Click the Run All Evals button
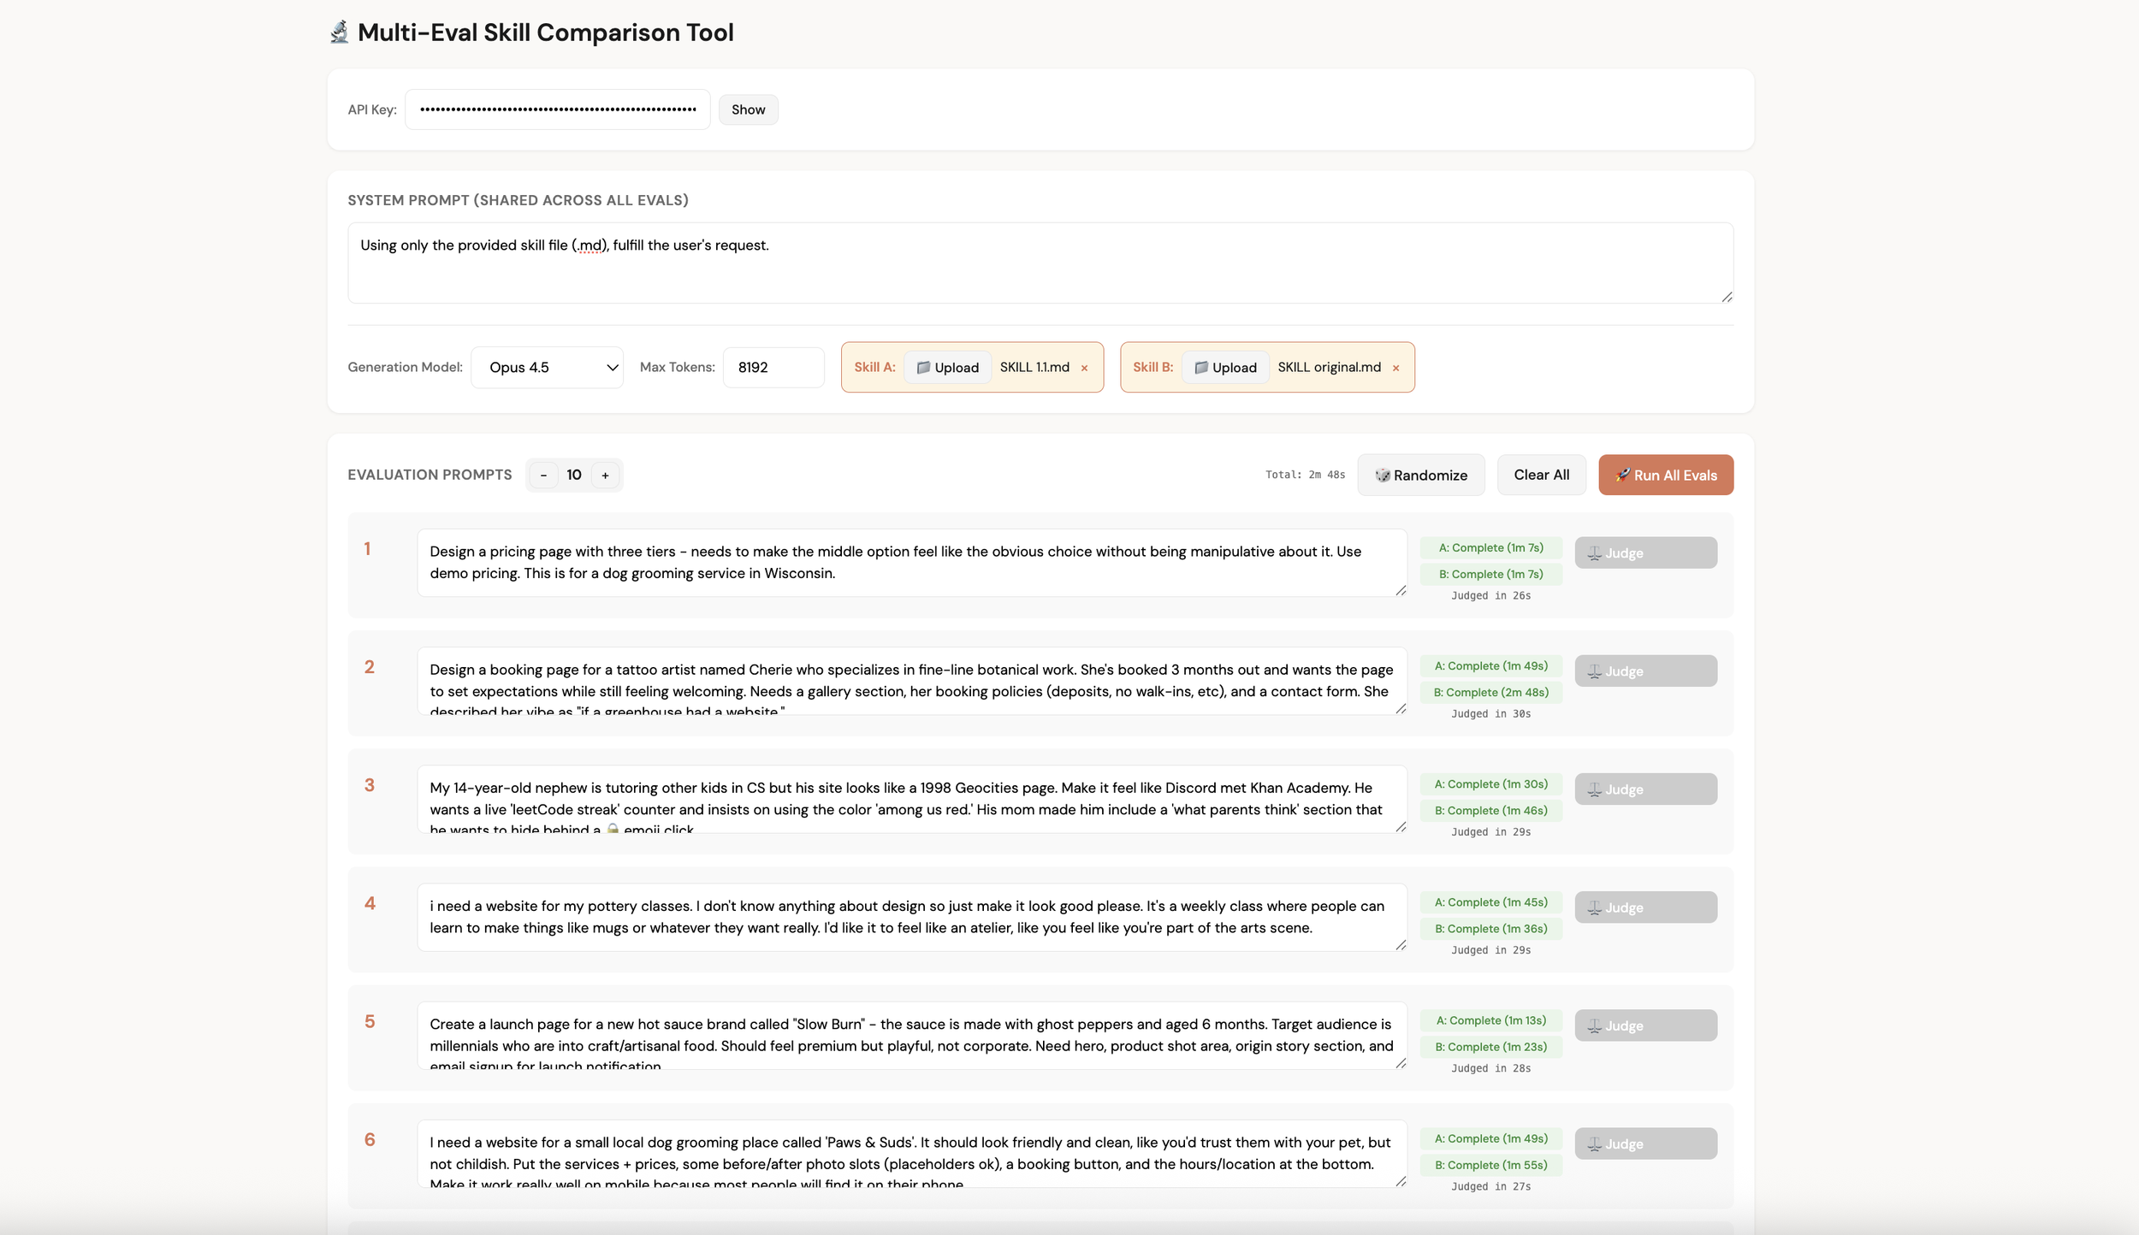This screenshot has height=1235, width=2139. tap(1665, 475)
